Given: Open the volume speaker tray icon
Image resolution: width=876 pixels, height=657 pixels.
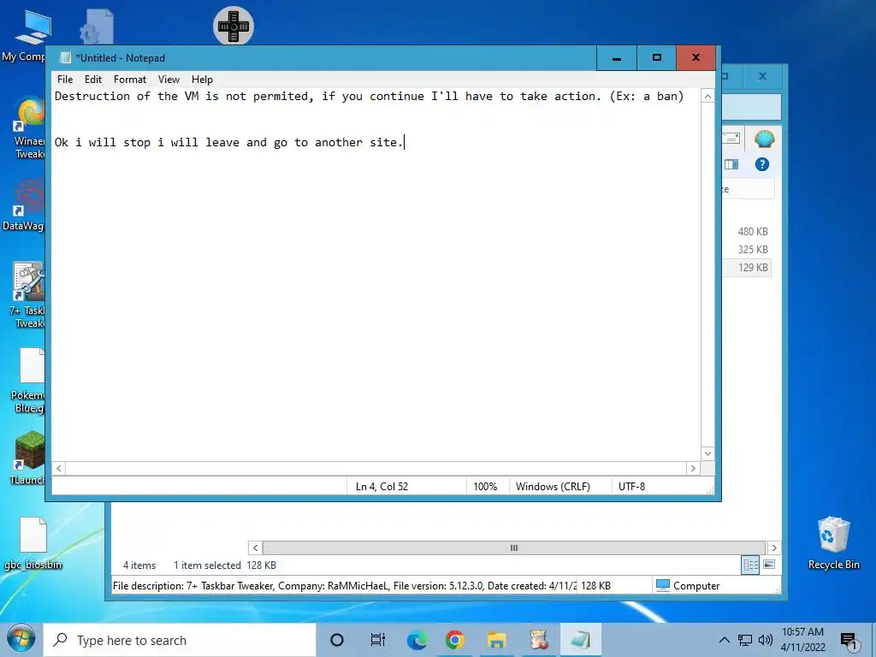Looking at the screenshot, I should (766, 640).
